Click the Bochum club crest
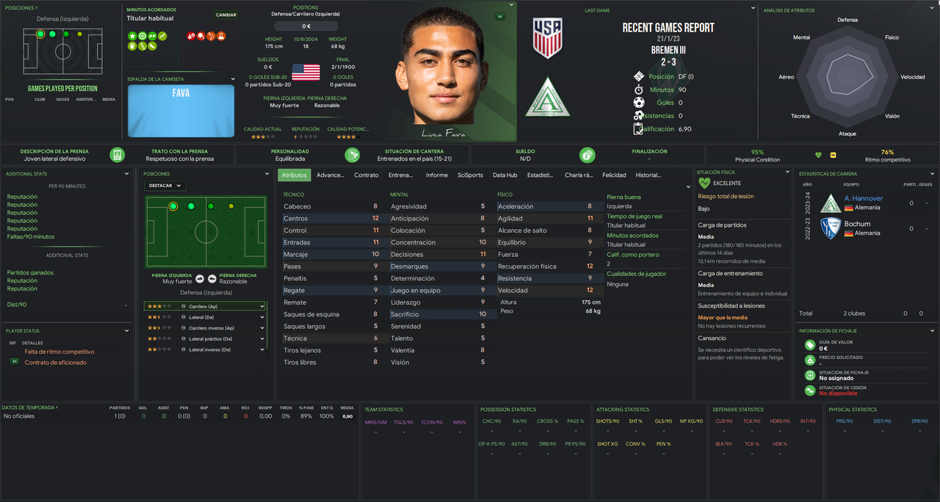 830,228
